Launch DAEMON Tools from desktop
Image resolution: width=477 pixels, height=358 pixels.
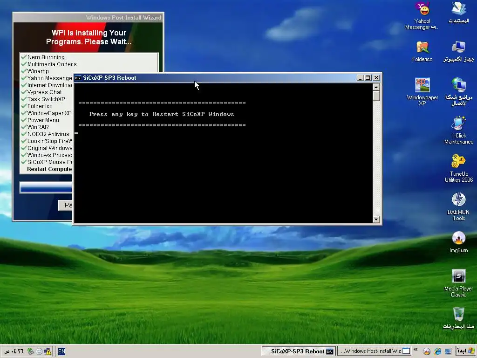459,207
